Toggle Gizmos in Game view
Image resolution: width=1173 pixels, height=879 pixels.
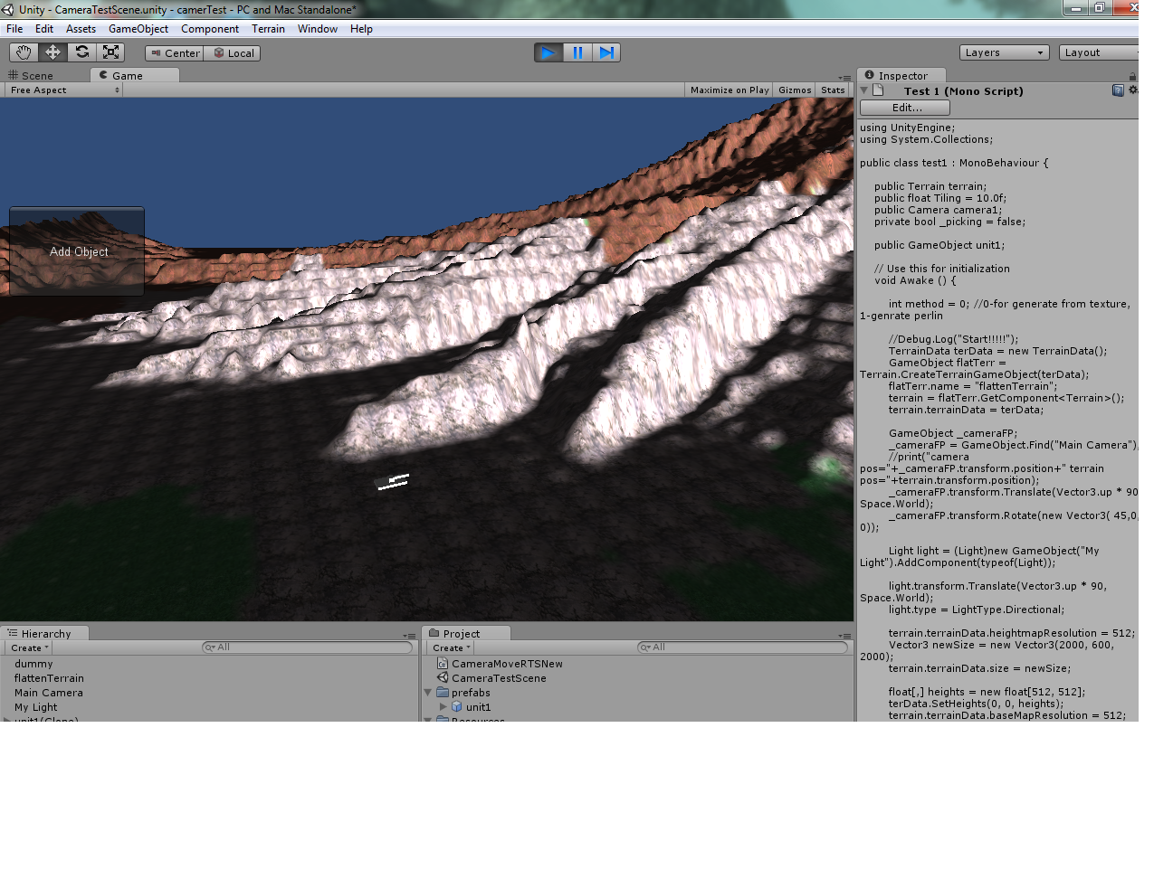tap(795, 90)
